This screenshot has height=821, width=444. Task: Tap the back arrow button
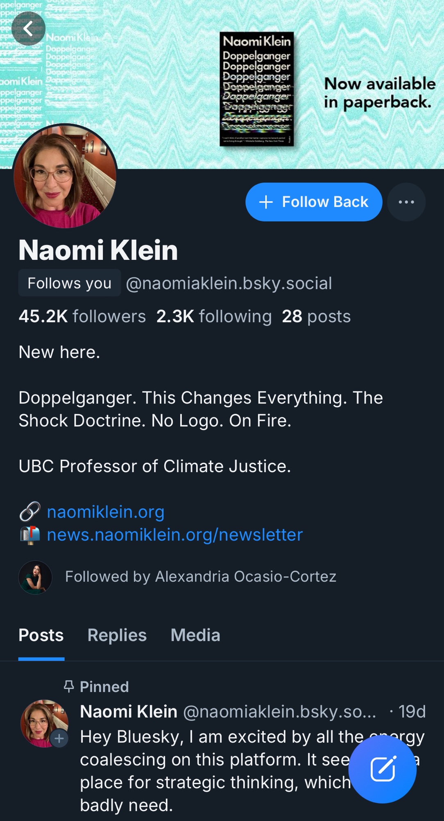[28, 29]
